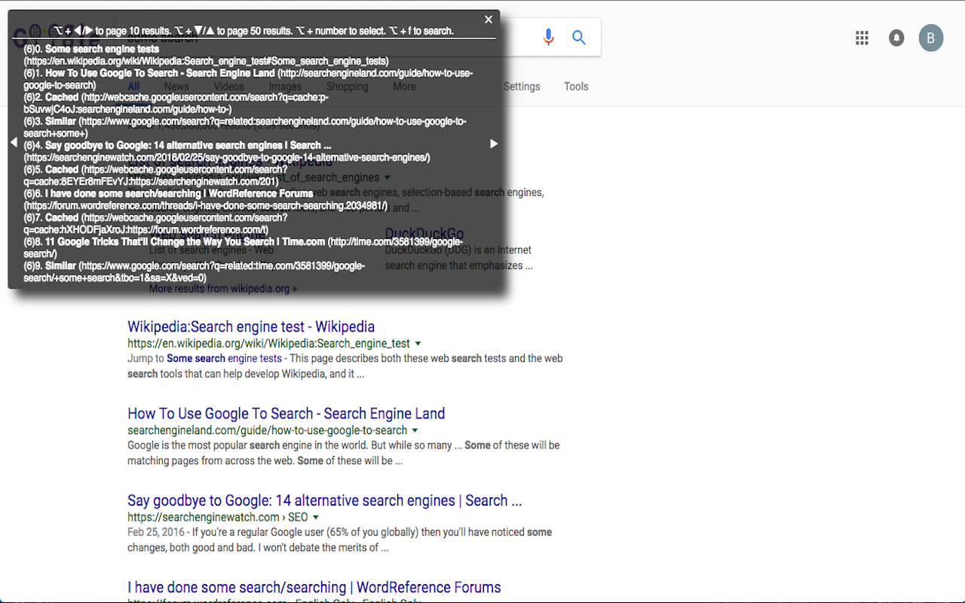Viewport: 965px width, 603px height.
Task: Go to next results page with right arrow
Action: (494, 143)
